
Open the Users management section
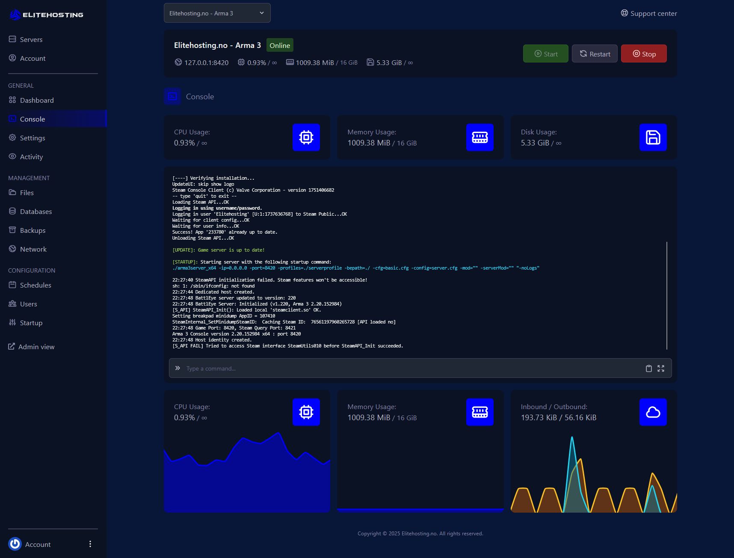click(28, 304)
